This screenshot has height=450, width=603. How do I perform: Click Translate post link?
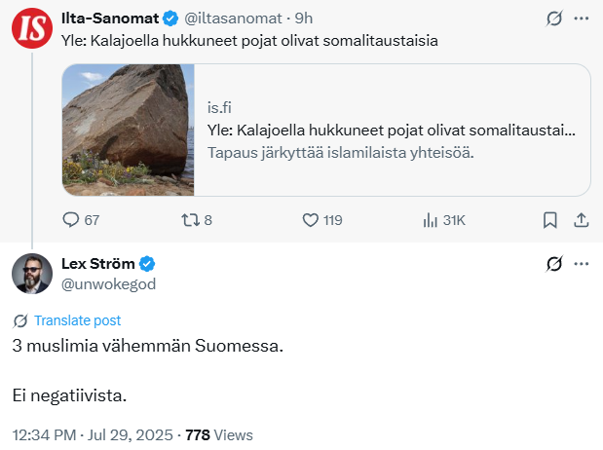click(x=77, y=320)
